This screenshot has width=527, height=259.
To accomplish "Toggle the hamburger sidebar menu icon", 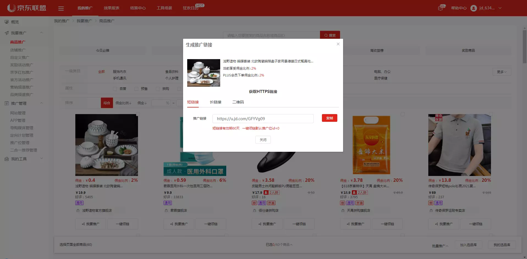I will 61,9.
